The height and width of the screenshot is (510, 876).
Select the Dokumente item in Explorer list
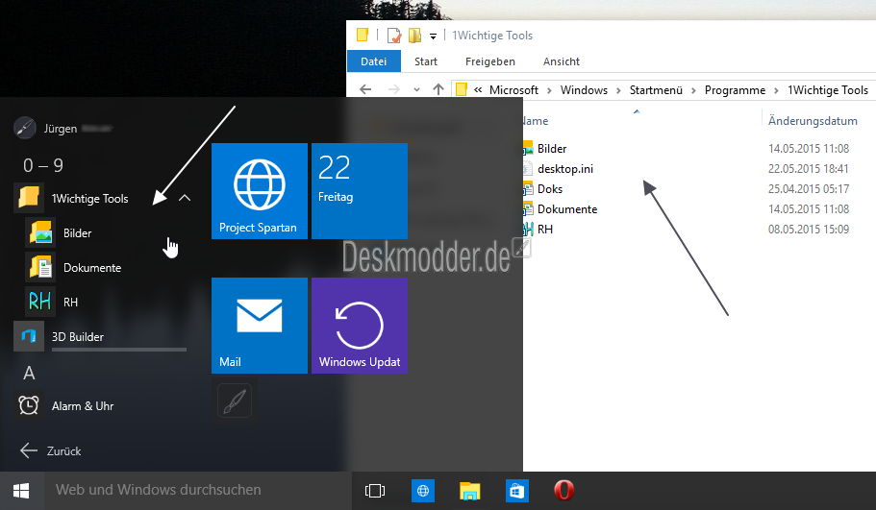point(566,208)
